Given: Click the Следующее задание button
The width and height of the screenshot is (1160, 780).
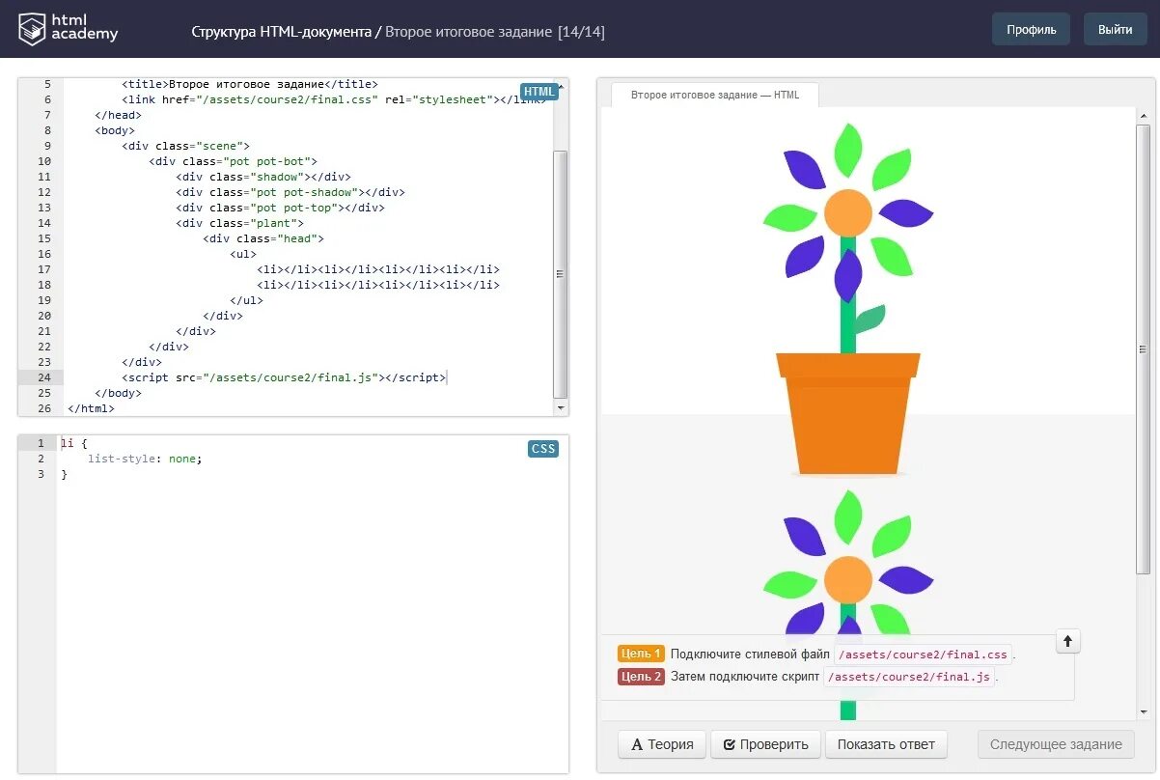Looking at the screenshot, I should (x=1056, y=744).
